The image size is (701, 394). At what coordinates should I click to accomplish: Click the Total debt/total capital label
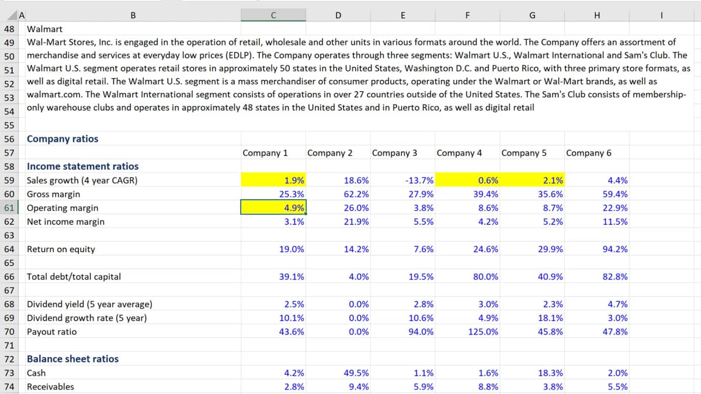tap(74, 277)
